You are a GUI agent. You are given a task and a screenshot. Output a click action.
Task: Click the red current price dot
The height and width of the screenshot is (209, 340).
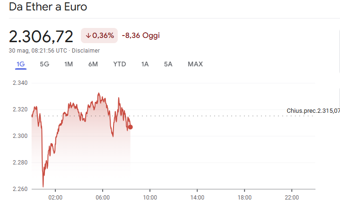point(130,127)
